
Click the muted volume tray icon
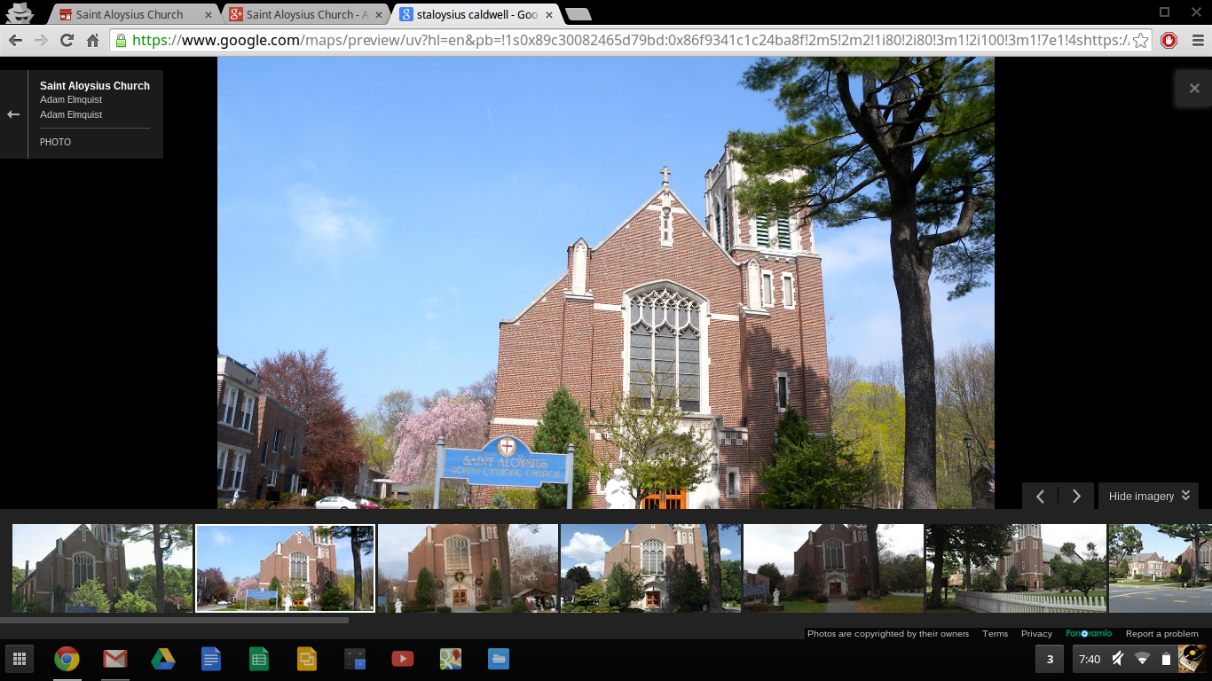point(1118,659)
